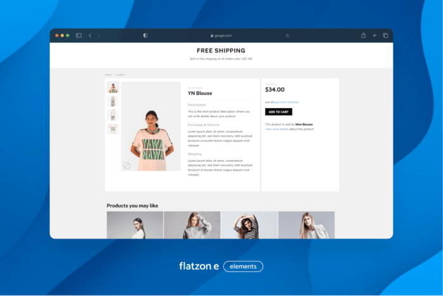Open the privacy shield report icon
Screen dimensions: 443x296
pos(145,35)
